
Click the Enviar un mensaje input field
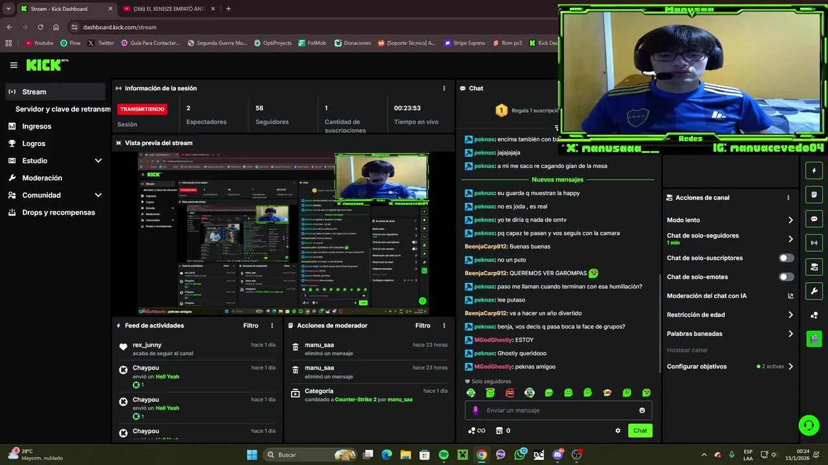(x=558, y=410)
